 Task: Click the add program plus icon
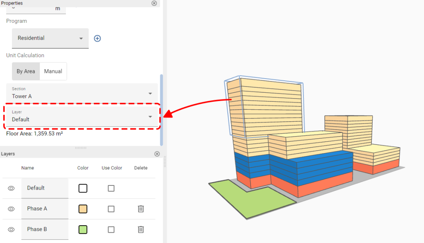click(97, 38)
